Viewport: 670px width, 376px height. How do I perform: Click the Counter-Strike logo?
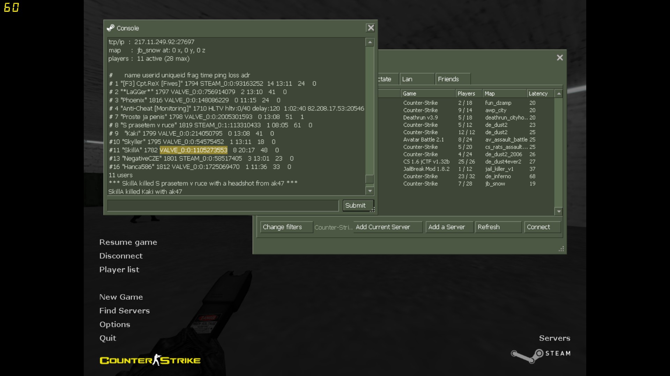pyautogui.click(x=150, y=360)
